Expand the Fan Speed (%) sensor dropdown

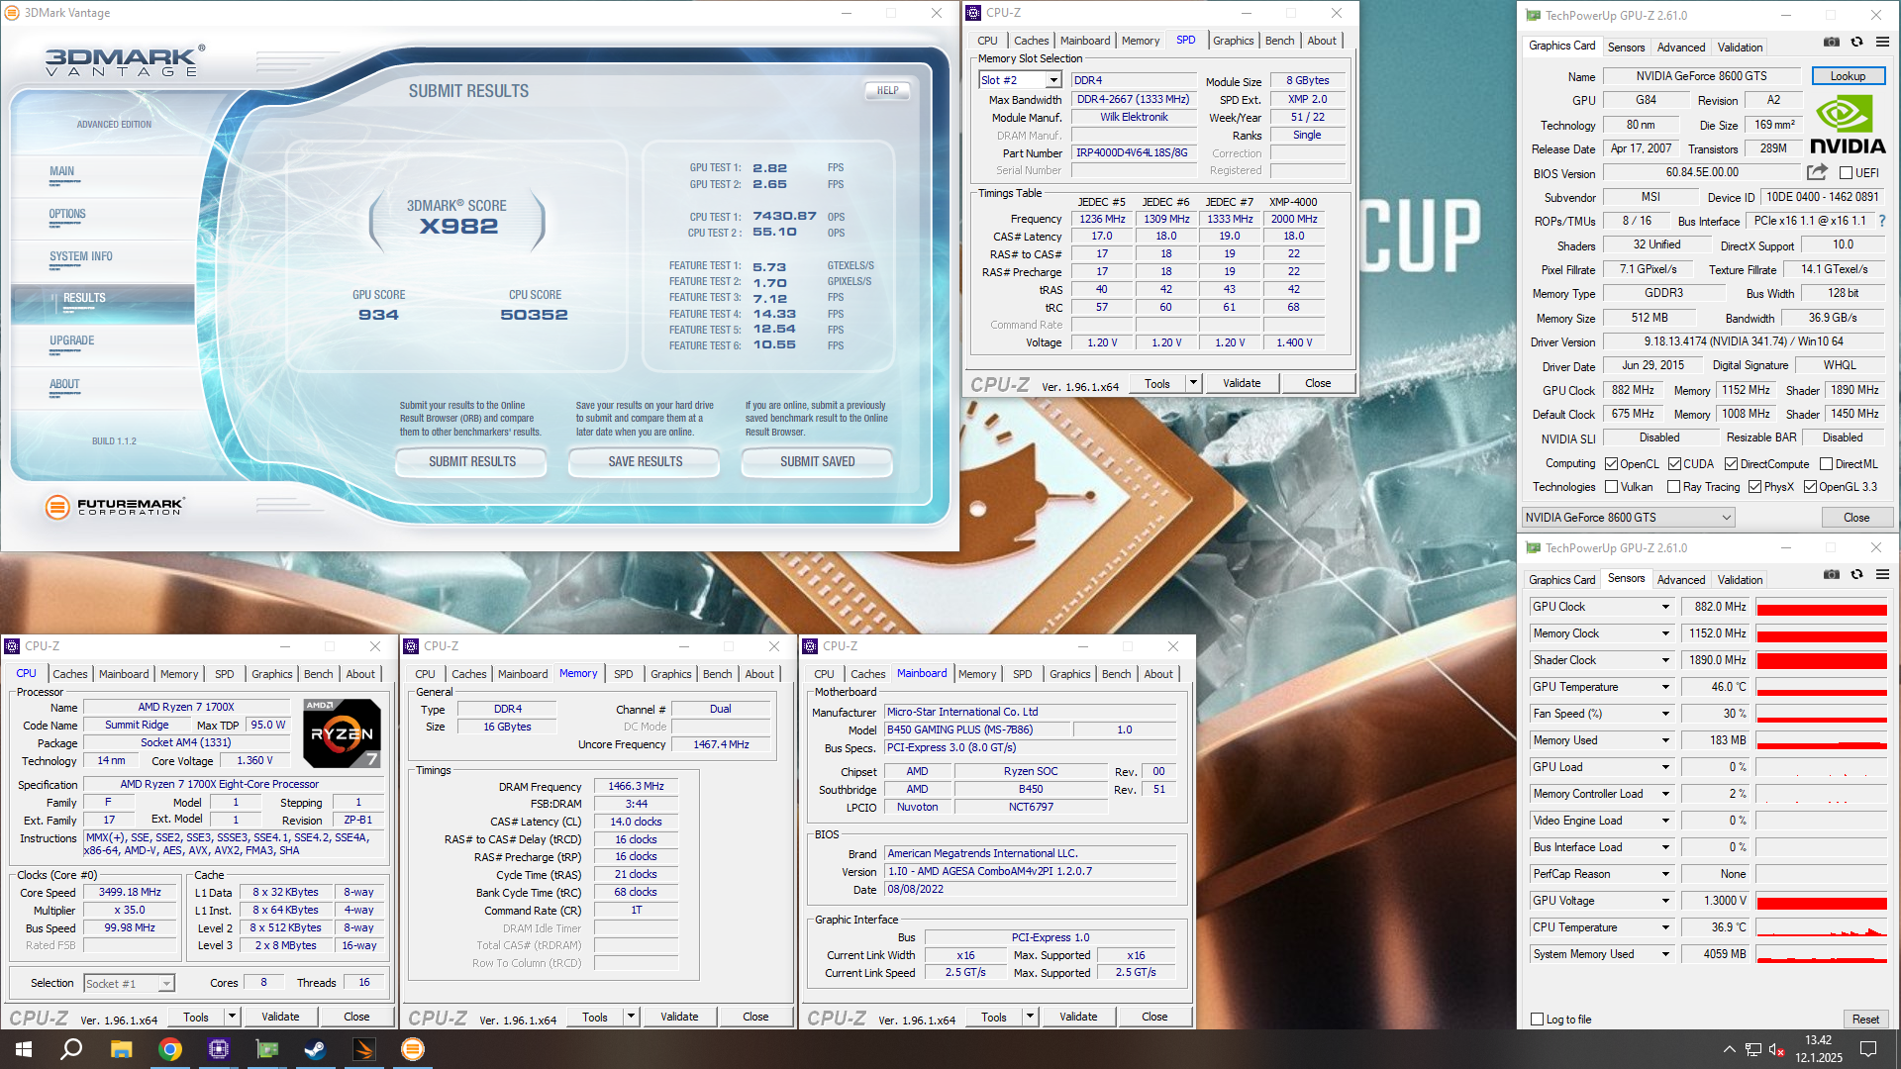[x=1665, y=714]
